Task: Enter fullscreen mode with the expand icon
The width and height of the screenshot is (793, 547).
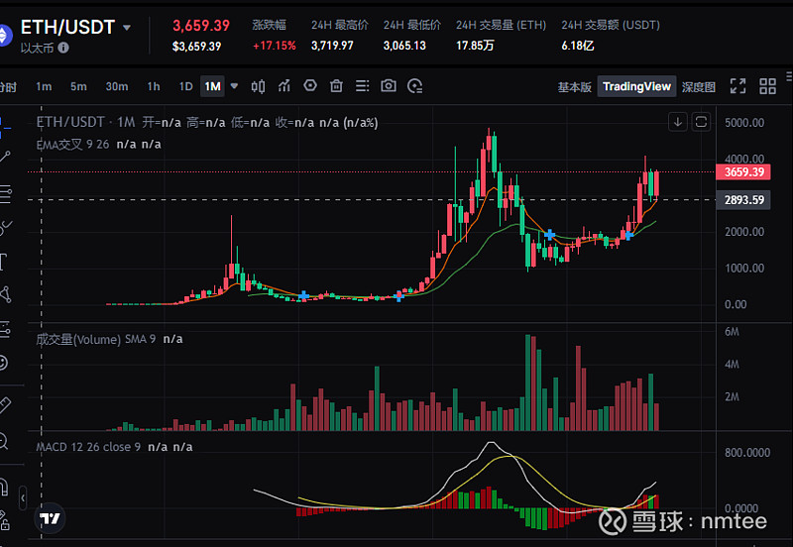Action: (x=737, y=86)
